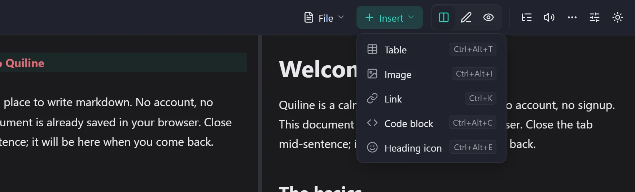Click the plus icon on Insert
The height and width of the screenshot is (192, 635).
369,18
